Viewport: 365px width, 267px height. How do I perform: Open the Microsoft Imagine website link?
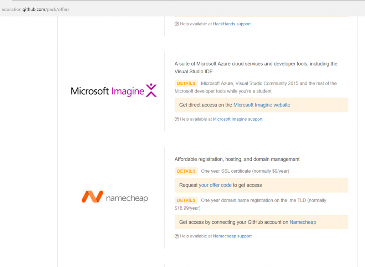point(262,105)
